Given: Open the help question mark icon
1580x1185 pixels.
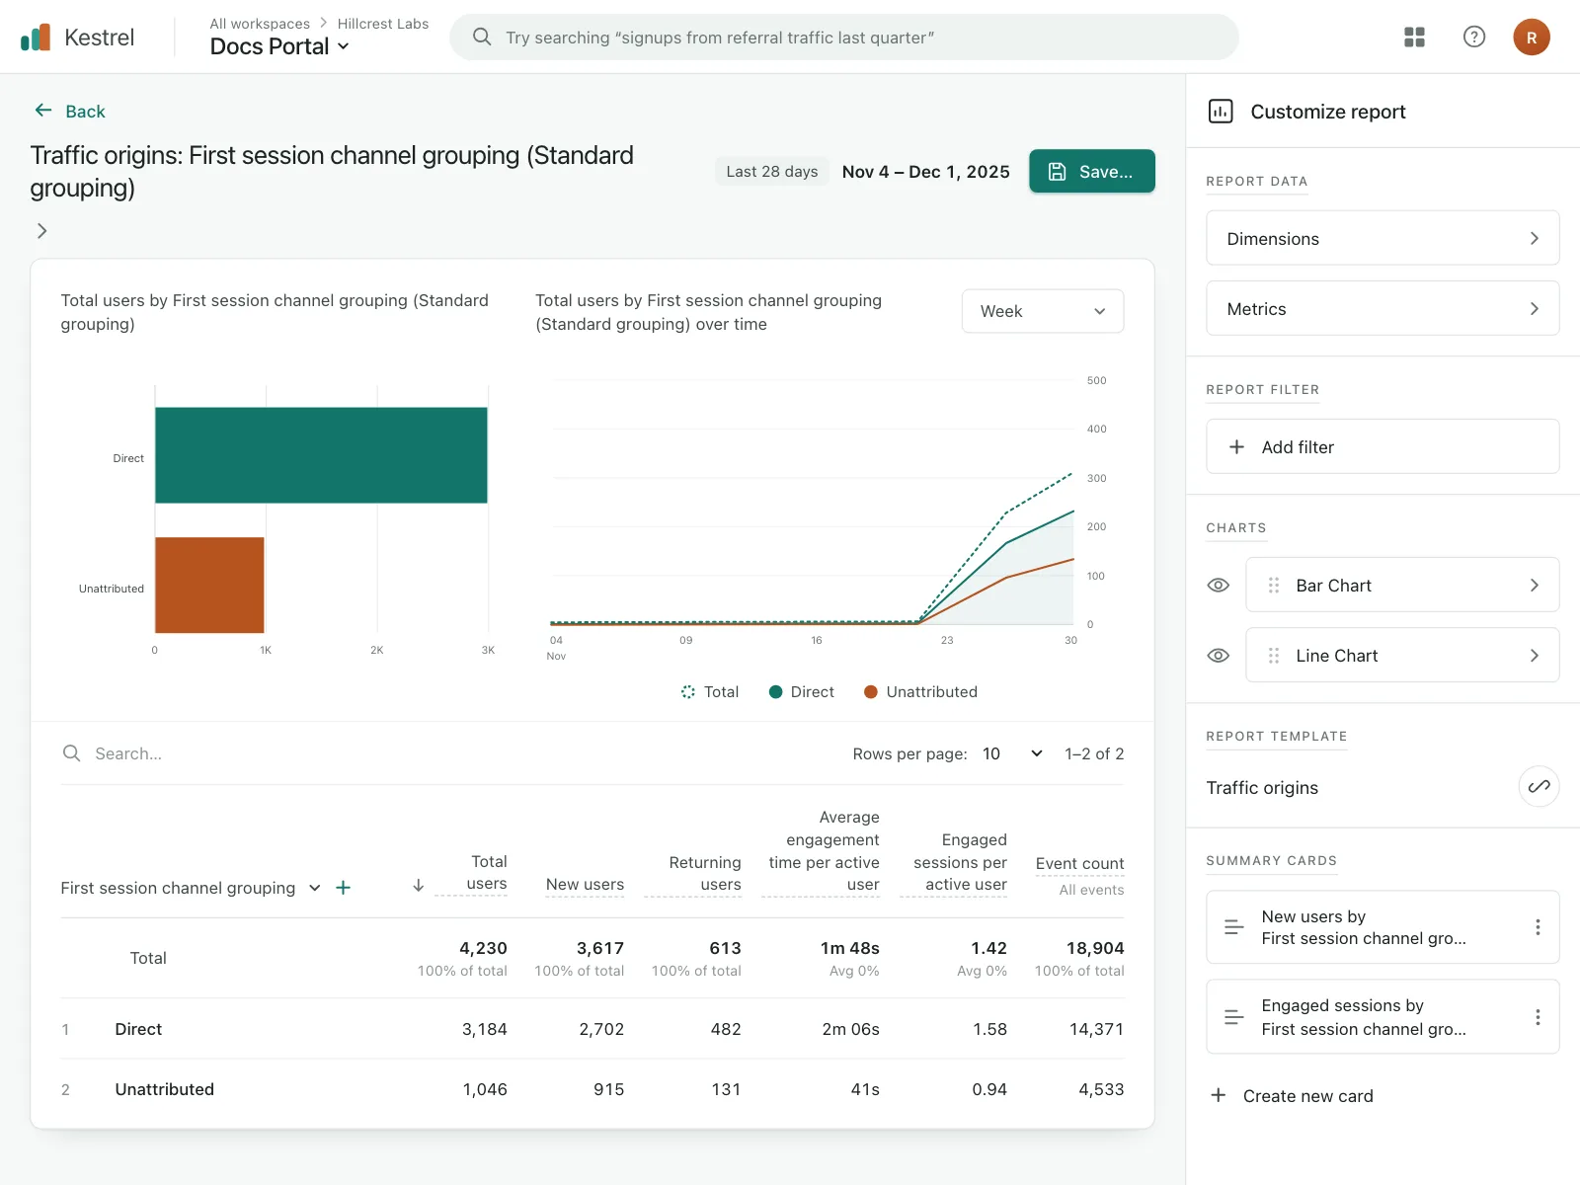Looking at the screenshot, I should pyautogui.click(x=1473, y=38).
